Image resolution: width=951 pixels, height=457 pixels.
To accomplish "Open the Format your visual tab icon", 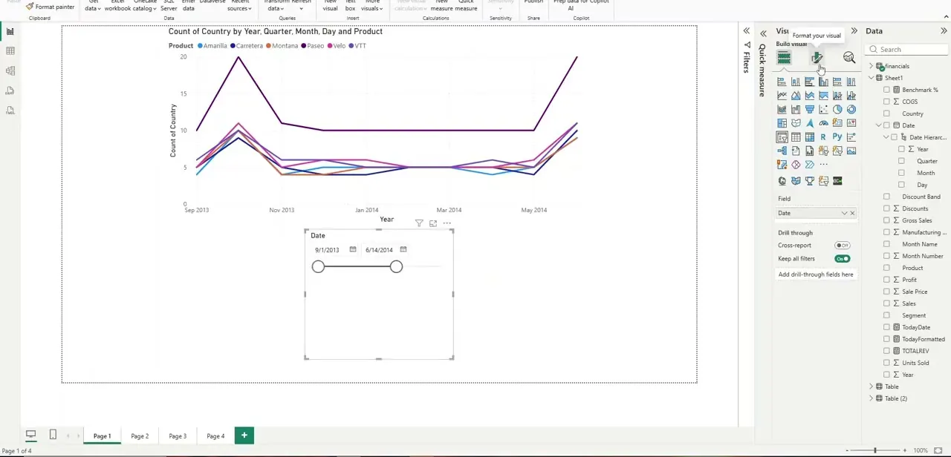I will click(817, 58).
